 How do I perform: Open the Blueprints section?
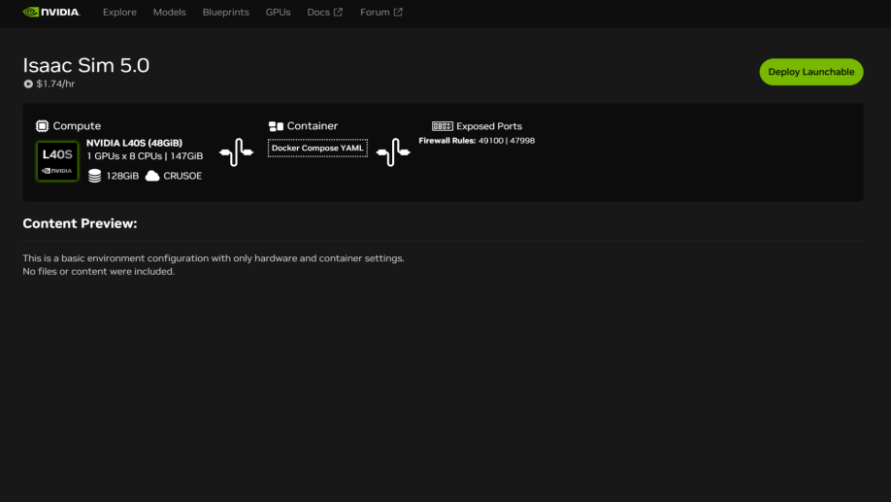[225, 12]
